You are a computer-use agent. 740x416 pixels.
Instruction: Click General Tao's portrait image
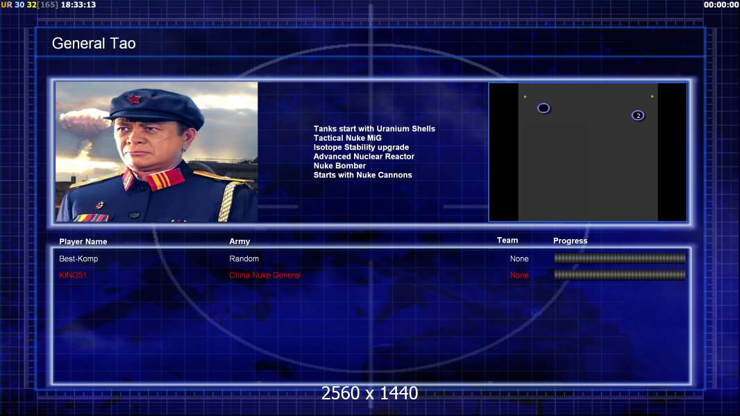[156, 152]
